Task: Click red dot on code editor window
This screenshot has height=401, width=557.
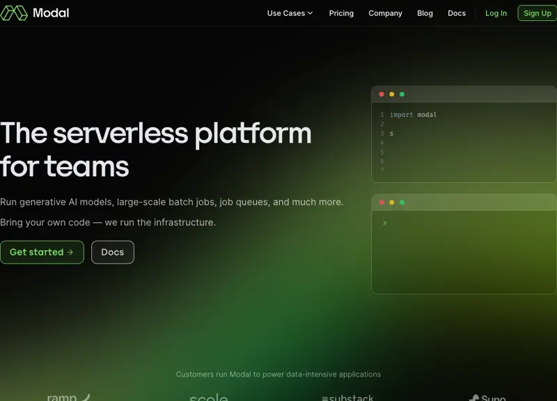Action: (x=382, y=94)
